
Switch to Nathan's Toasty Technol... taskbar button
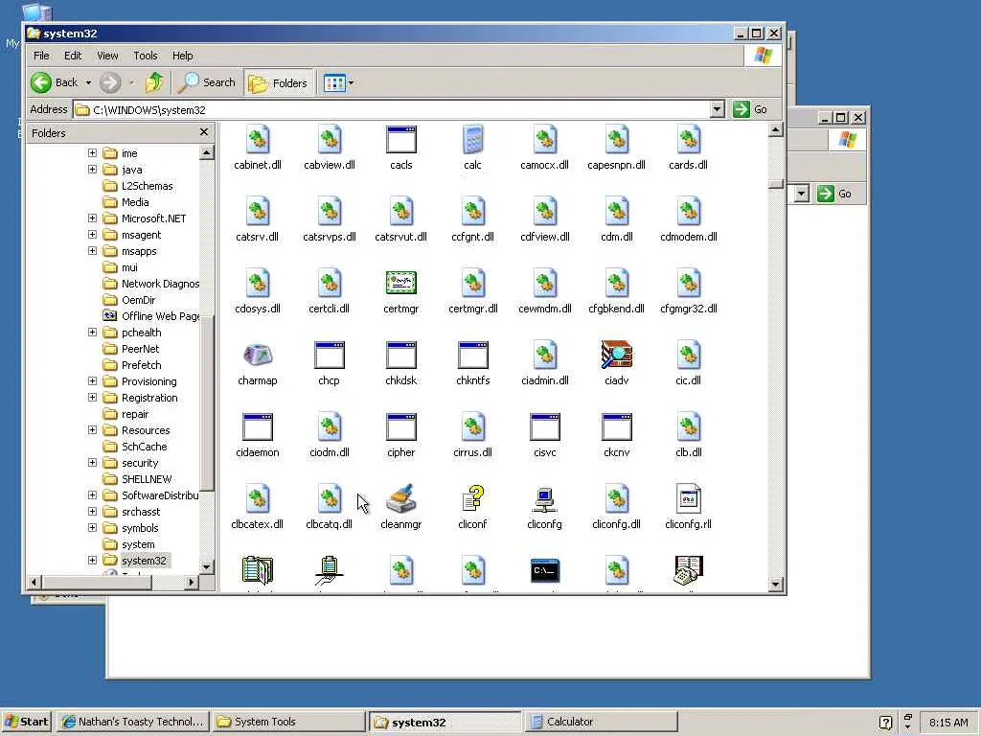(x=132, y=722)
